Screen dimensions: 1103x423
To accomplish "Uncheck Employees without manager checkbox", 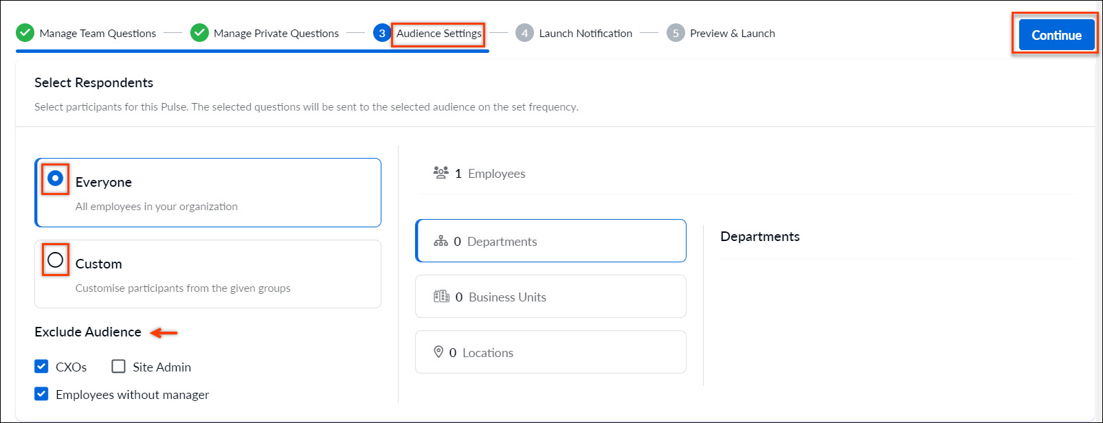I will 41,394.
